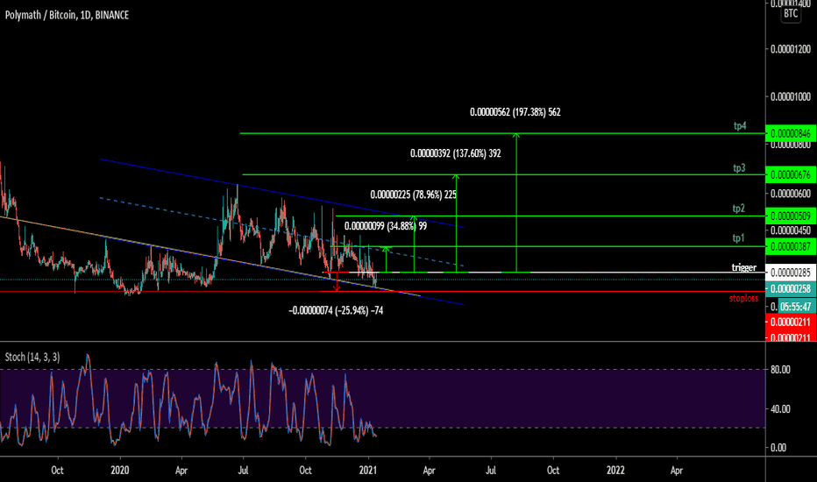
Task: Click the BTC currency button on the price axis
Action: pos(791,13)
